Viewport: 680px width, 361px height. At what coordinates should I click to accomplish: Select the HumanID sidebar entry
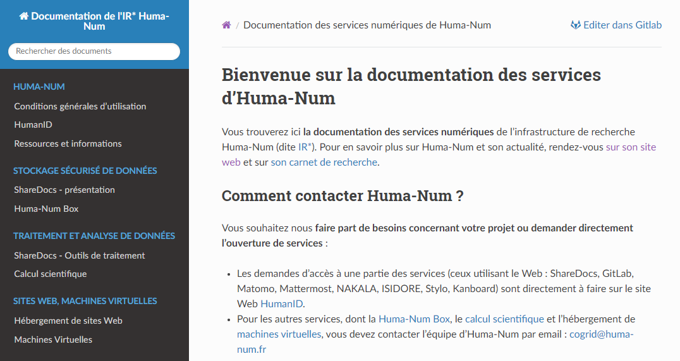[33, 125]
